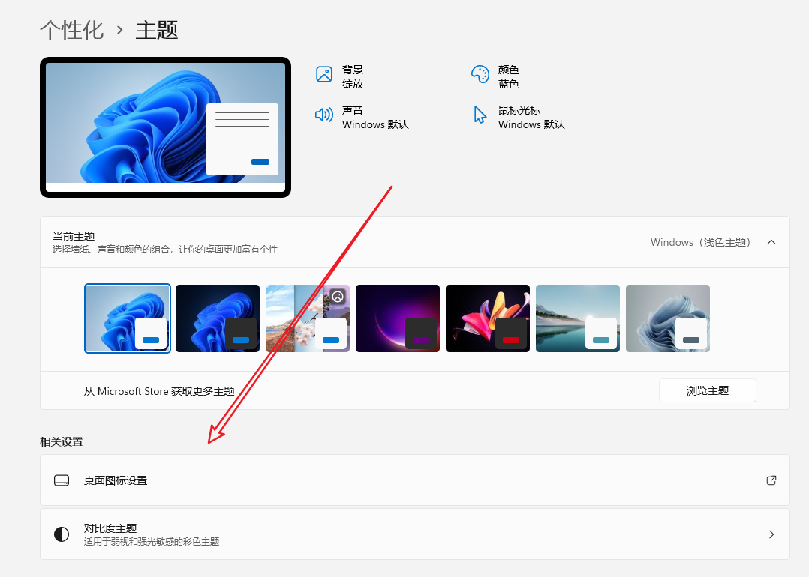Click the 声音 speaker icon

click(x=324, y=115)
